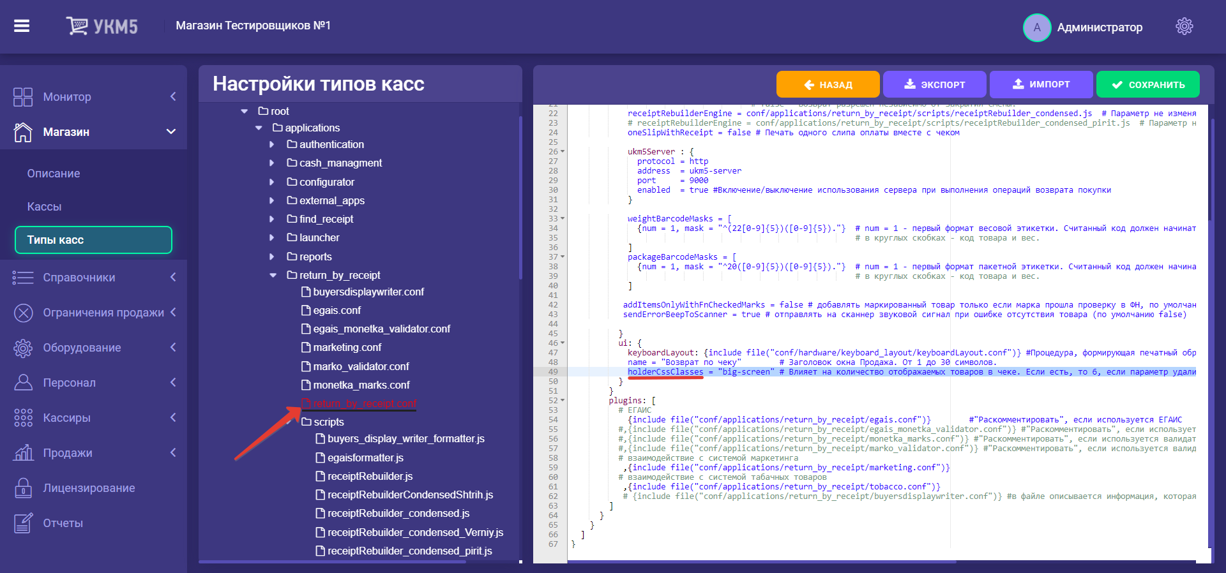The image size is (1226, 573).
Task: Collapse the root tree node
Action: point(245,111)
